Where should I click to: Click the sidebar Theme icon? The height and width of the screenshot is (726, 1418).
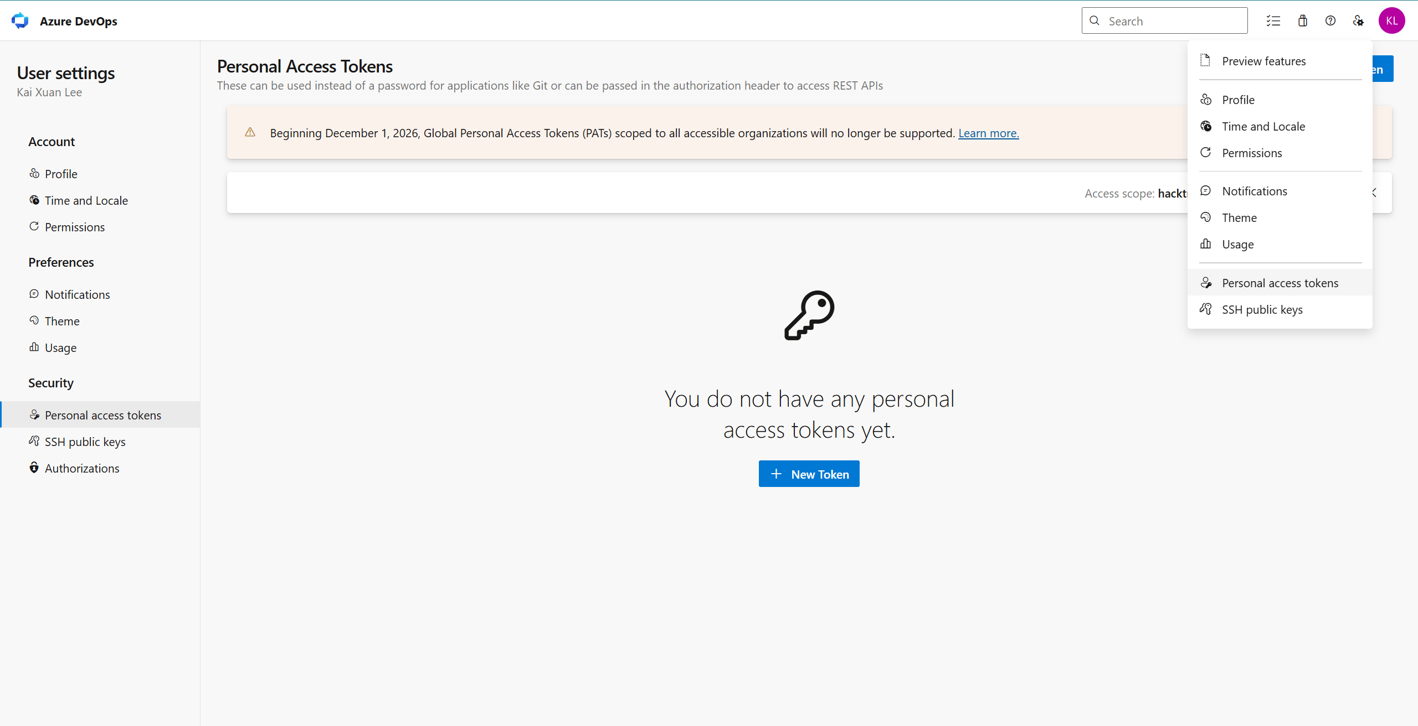34,320
